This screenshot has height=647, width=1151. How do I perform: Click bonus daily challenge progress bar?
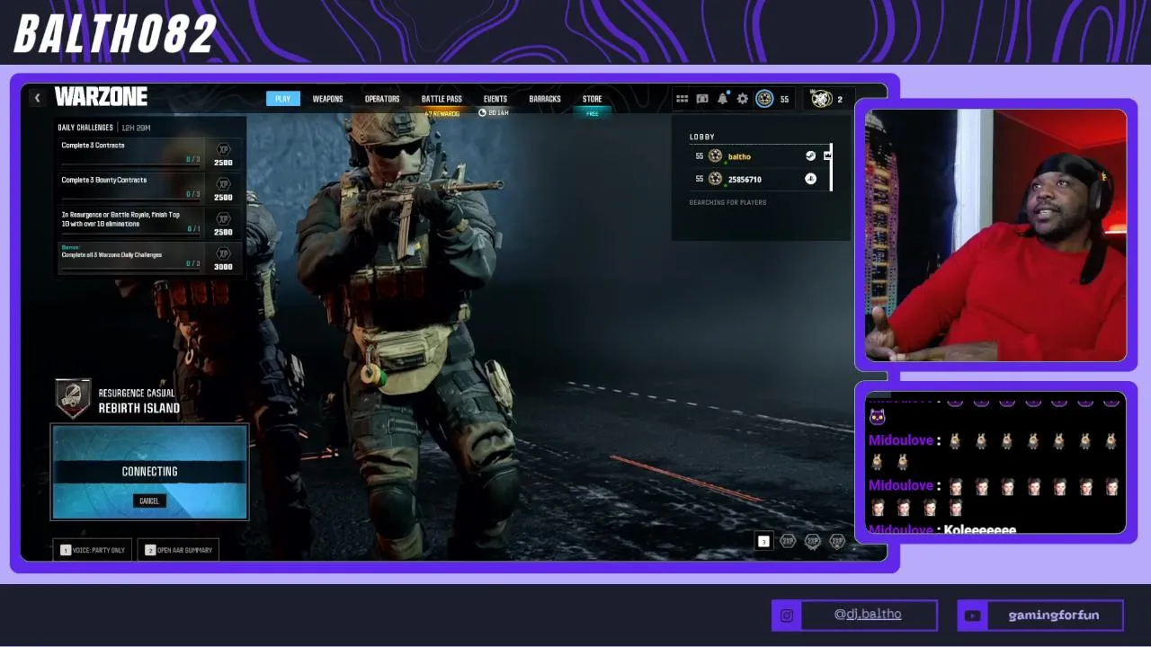click(130, 270)
